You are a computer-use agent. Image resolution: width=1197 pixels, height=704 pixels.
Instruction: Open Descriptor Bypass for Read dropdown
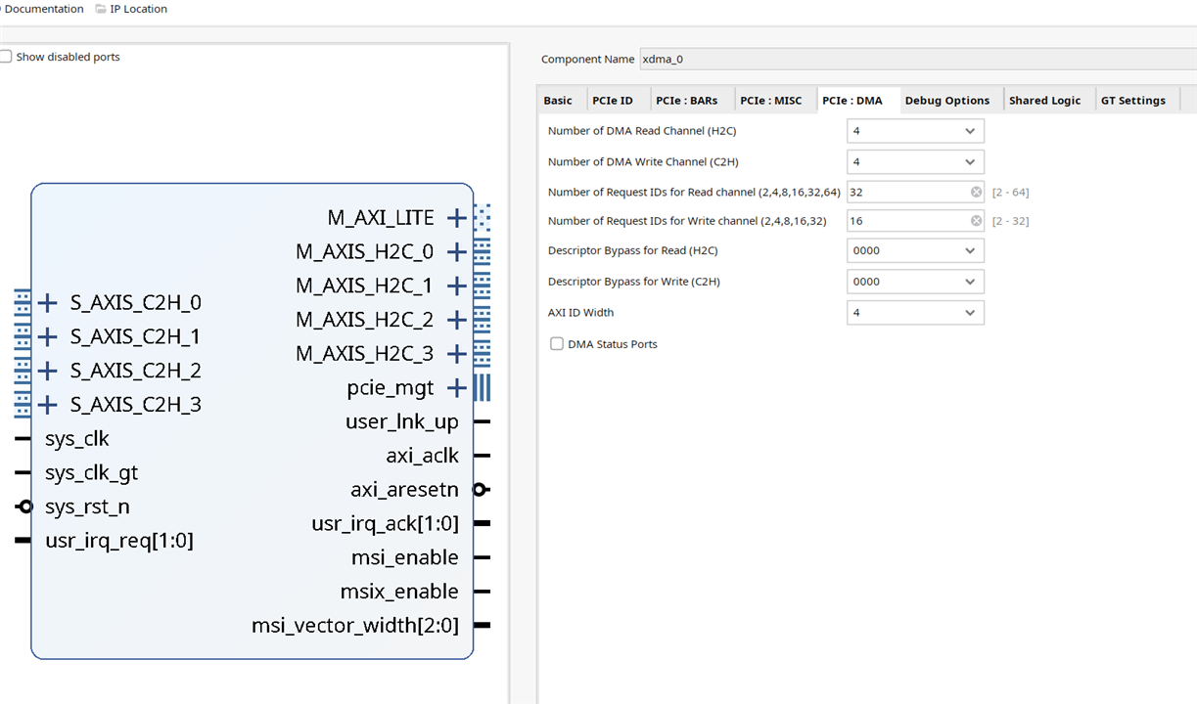pyautogui.click(x=915, y=251)
